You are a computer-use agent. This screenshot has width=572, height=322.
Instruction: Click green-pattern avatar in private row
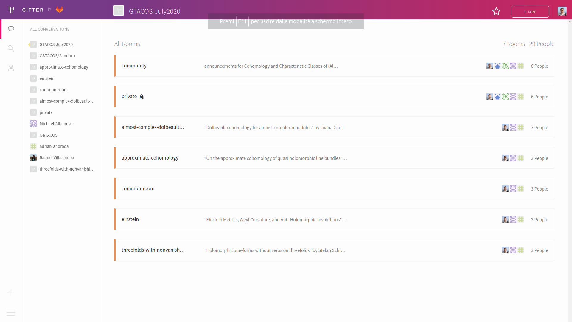point(505,97)
